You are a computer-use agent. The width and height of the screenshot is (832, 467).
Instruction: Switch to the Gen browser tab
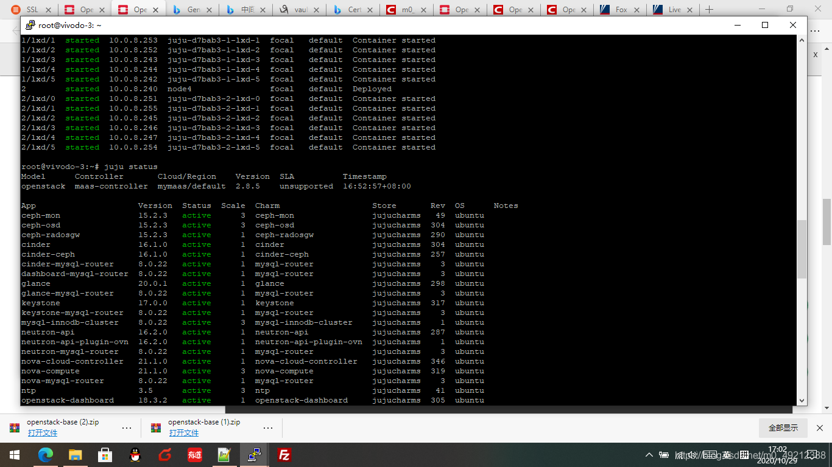tap(191, 10)
